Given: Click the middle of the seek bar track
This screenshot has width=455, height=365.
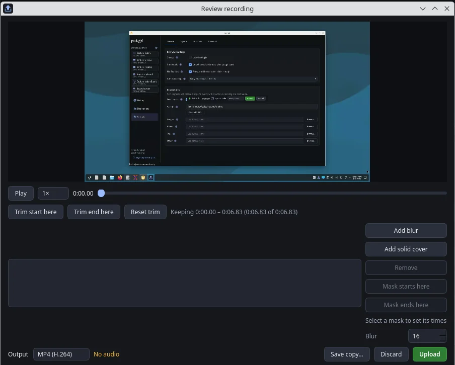Looking at the screenshot, I should pos(274,194).
